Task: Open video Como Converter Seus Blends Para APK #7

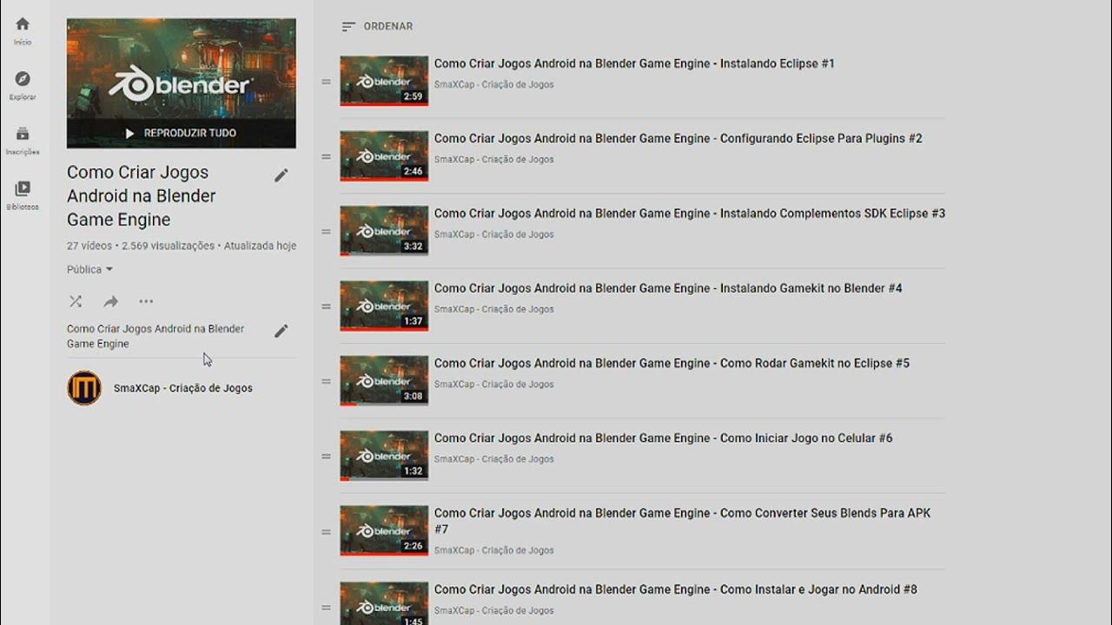Action: coord(683,521)
